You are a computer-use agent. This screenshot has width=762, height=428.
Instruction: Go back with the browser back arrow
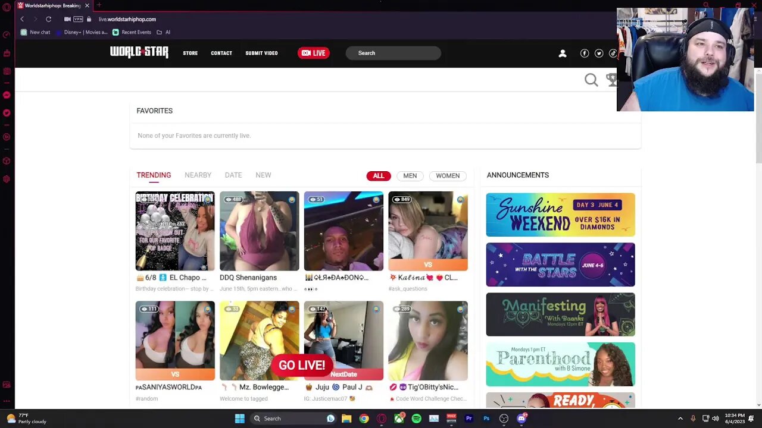tap(22, 19)
